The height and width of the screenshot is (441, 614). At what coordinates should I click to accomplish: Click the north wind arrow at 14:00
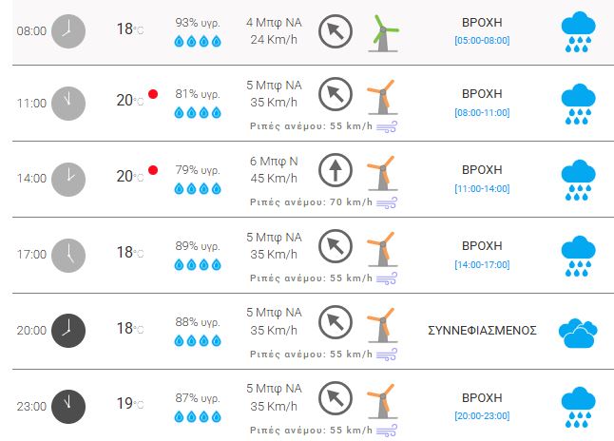pyautogui.click(x=335, y=172)
